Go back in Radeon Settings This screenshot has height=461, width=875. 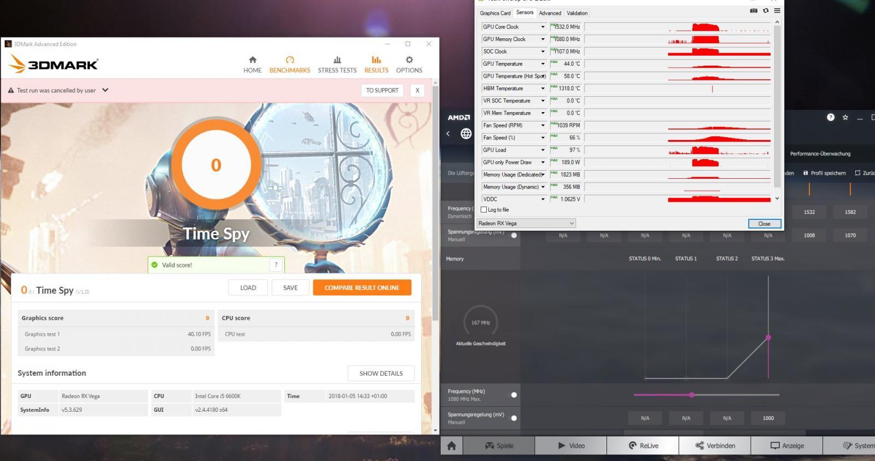click(x=448, y=133)
